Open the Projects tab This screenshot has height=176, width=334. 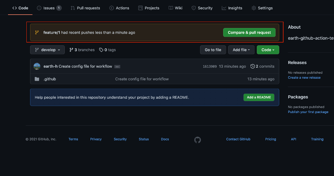tap(149, 8)
